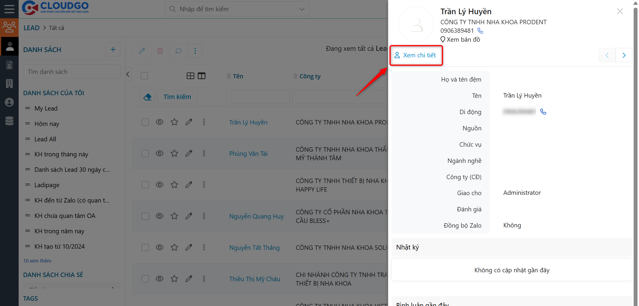Open the split column view icon

201,76
